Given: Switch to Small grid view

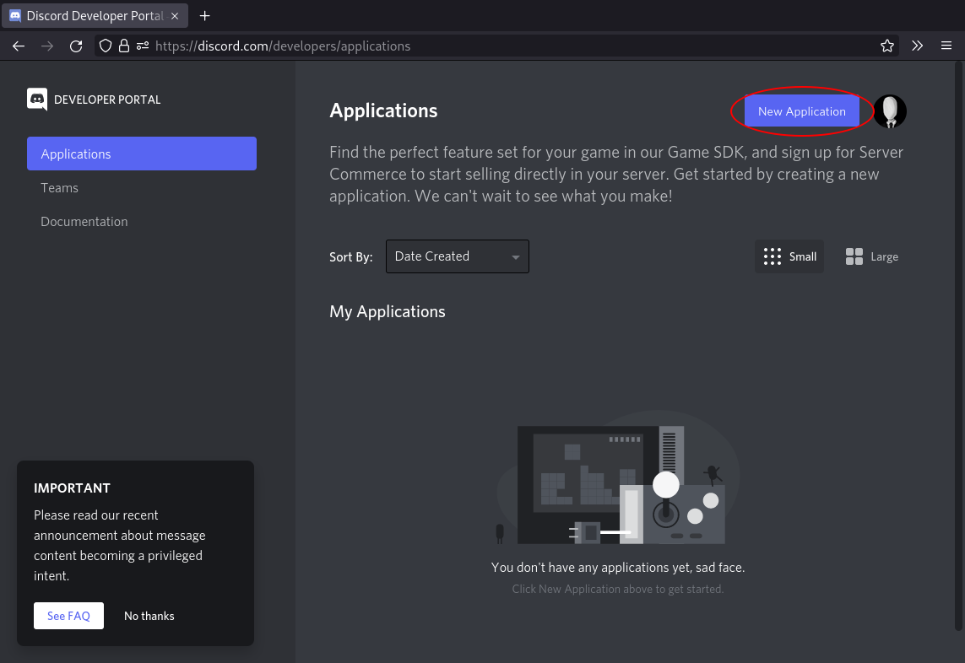Looking at the screenshot, I should point(789,256).
